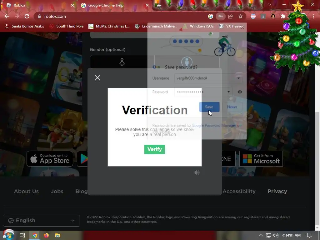Open the MEMZ Christmas E... bookmark
Viewport: 320px width, 240px height.
109,26
